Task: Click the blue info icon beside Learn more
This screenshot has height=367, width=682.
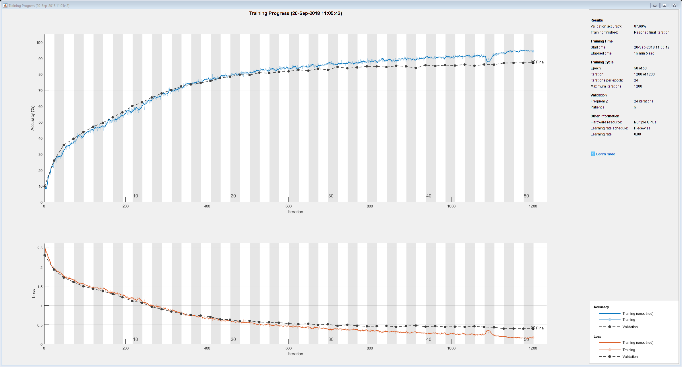Action: (593, 154)
